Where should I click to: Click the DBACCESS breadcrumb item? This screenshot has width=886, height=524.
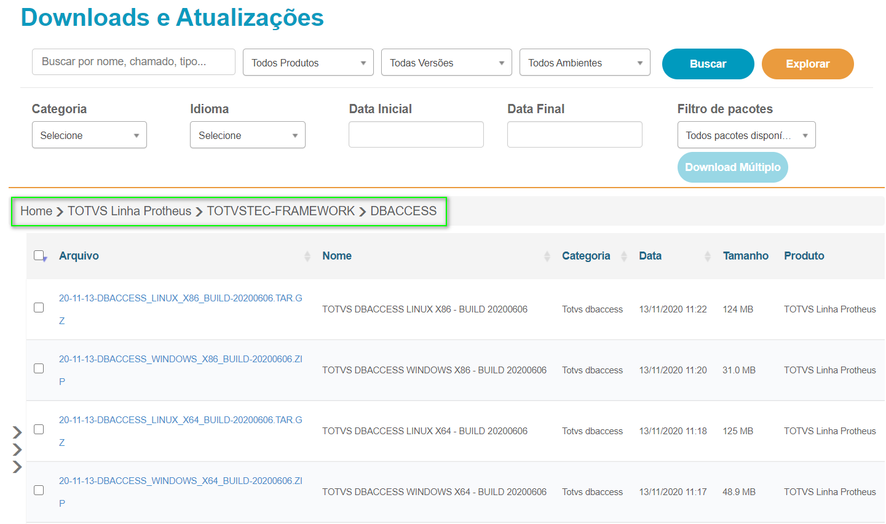[x=403, y=211]
